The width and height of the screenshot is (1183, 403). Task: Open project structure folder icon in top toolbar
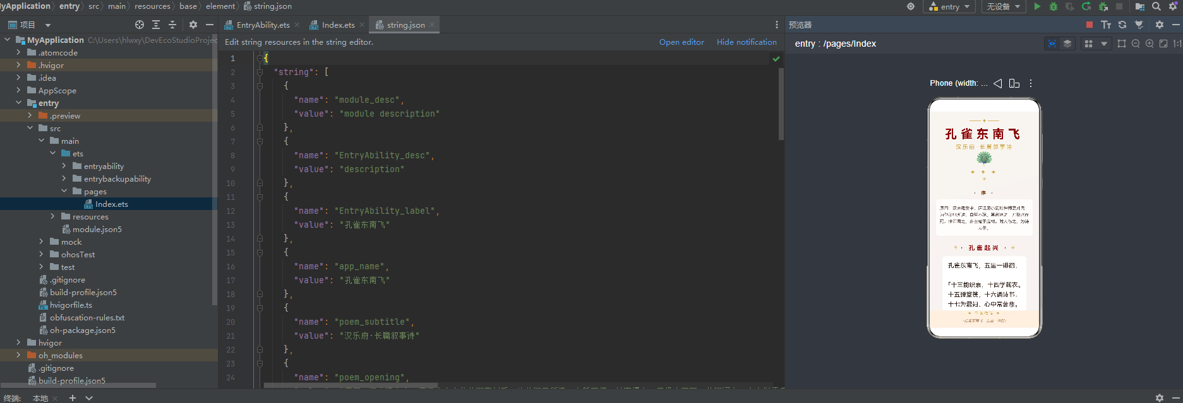[1140, 6]
